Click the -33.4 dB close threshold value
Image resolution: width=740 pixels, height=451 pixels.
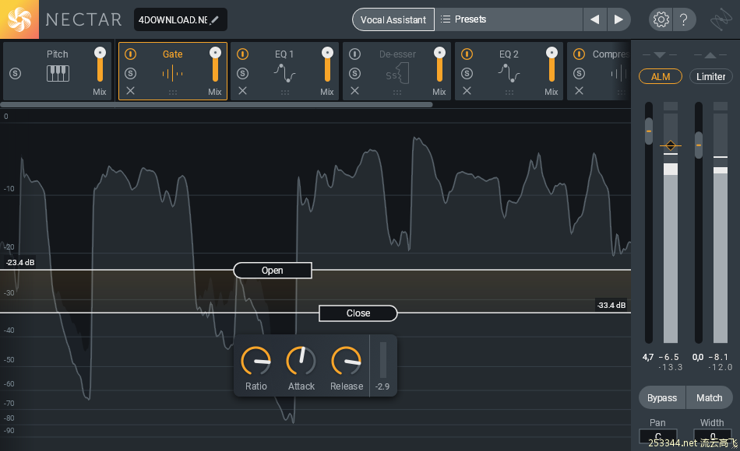tap(611, 305)
